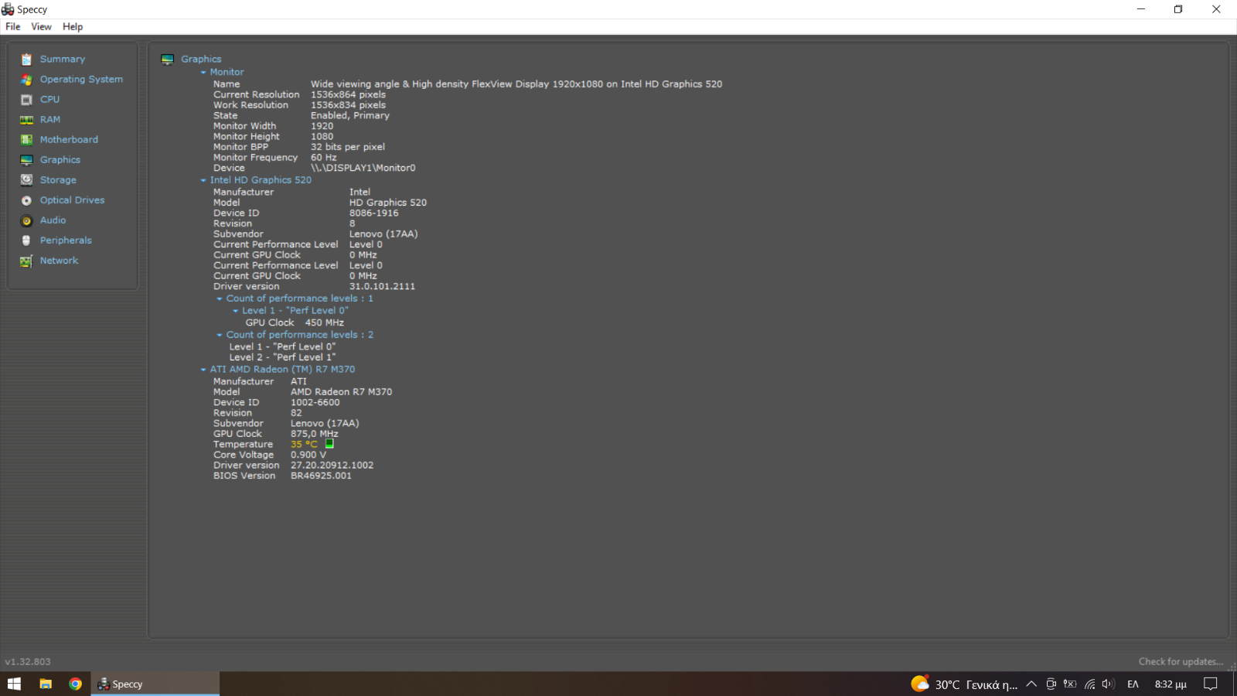The height and width of the screenshot is (696, 1237).
Task: Click the CPU chip icon in sidebar
Action: coord(26,100)
